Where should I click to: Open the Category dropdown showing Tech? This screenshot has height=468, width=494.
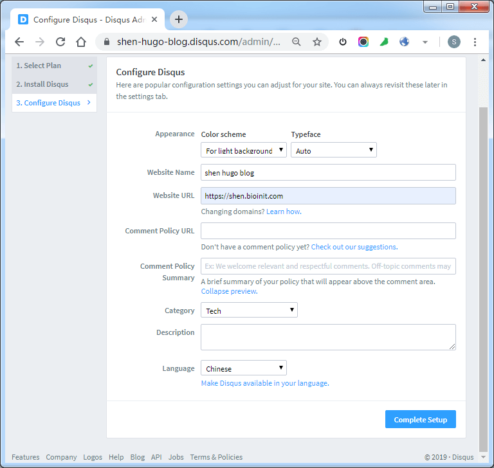[x=249, y=310]
